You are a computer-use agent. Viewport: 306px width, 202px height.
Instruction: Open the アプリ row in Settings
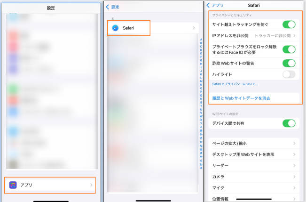click(x=50, y=185)
